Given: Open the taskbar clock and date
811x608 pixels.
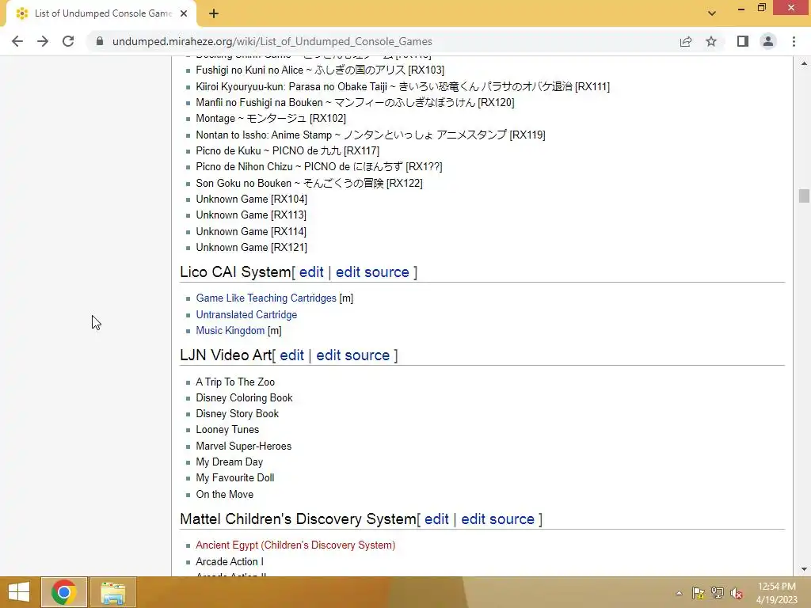Looking at the screenshot, I should click(777, 593).
